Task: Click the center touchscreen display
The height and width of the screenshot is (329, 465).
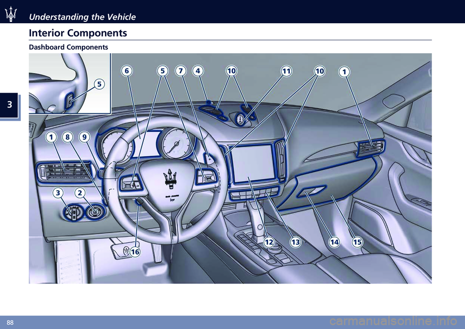Action: pos(253,163)
